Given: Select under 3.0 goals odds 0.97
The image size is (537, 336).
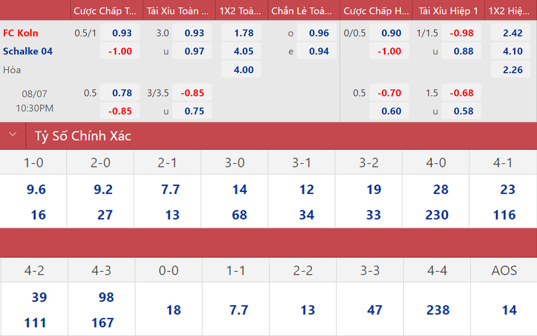Looking at the screenshot, I should pyautogui.click(x=194, y=51).
